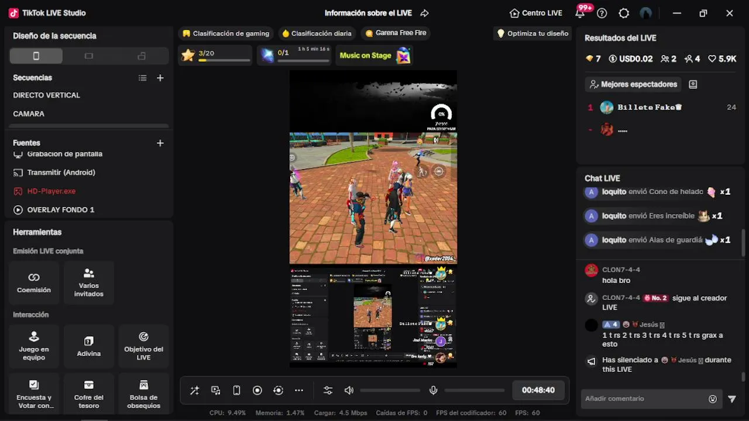The height and width of the screenshot is (421, 749).
Task: Open the 0/1 timed mission card
Action: [x=295, y=56]
